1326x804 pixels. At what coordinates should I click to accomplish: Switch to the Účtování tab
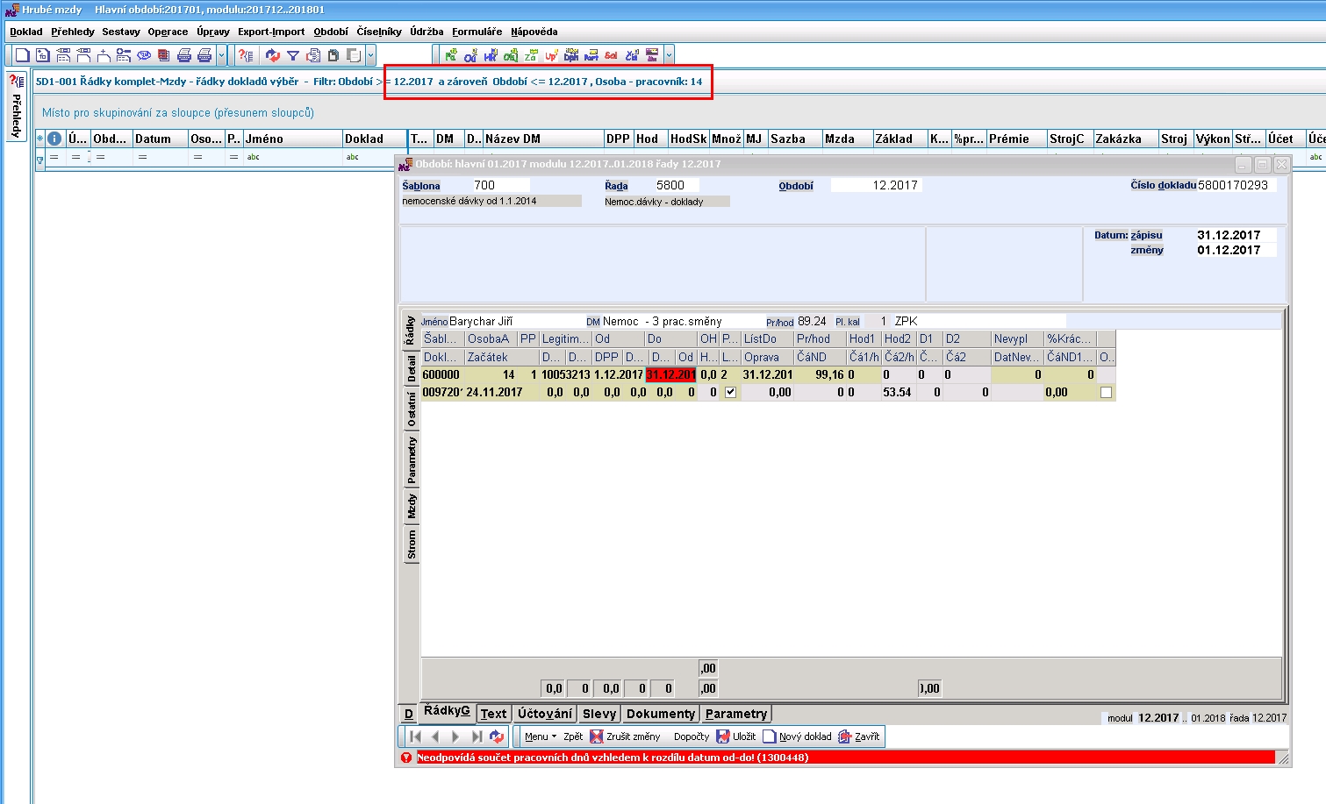544,714
